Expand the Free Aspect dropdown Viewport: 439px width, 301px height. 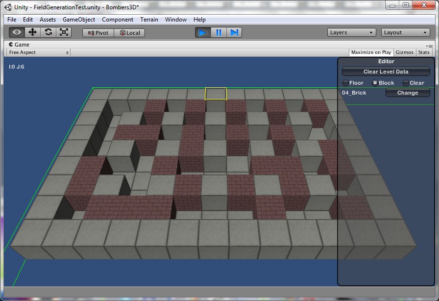point(38,52)
